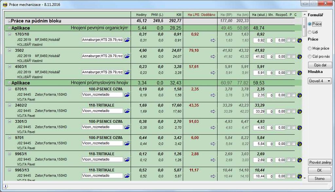Select the Cizí pro nás radio option
The width and height of the screenshot is (335, 192).
309,56
